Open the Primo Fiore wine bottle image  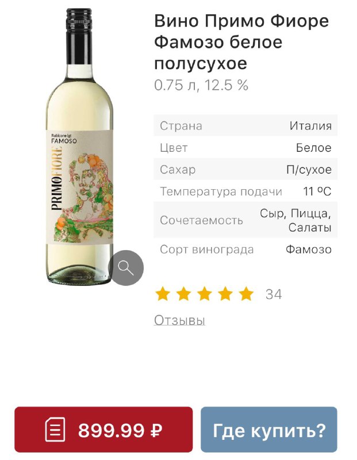pos(80,146)
